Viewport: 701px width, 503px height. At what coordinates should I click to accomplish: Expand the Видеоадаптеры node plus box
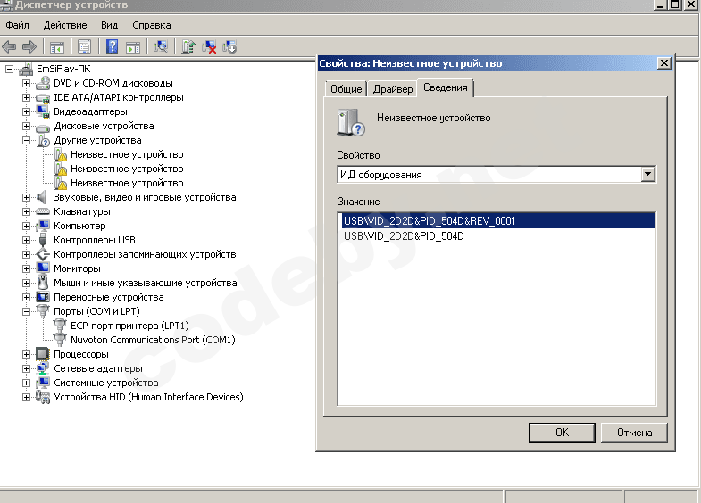(27, 111)
